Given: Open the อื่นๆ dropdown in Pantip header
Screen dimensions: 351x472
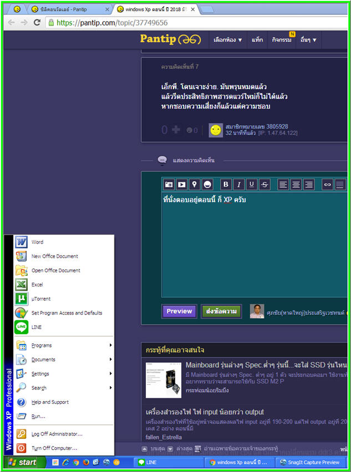Looking at the screenshot, I should [x=308, y=40].
